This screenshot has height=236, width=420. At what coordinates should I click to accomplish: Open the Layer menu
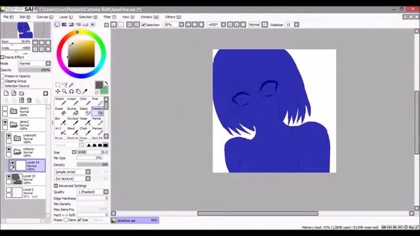(66, 17)
